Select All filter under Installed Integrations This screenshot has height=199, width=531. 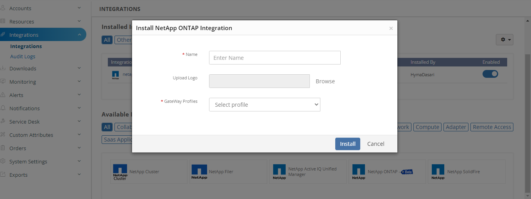[x=107, y=39]
